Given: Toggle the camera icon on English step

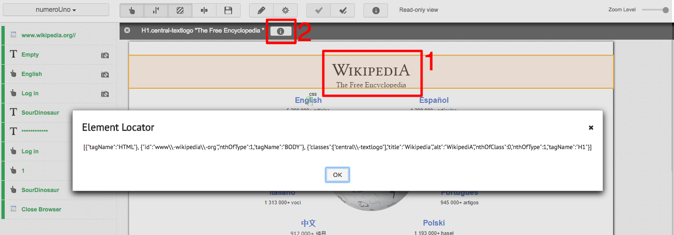Looking at the screenshot, I should coord(105,75).
